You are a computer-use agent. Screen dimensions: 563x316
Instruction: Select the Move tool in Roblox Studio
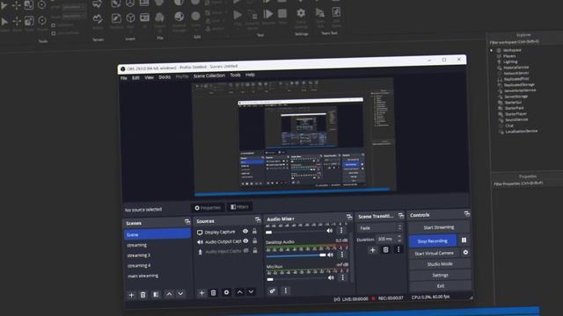(x=17, y=21)
